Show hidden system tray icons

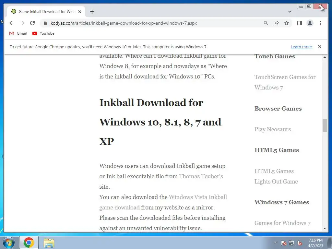tap(276, 243)
